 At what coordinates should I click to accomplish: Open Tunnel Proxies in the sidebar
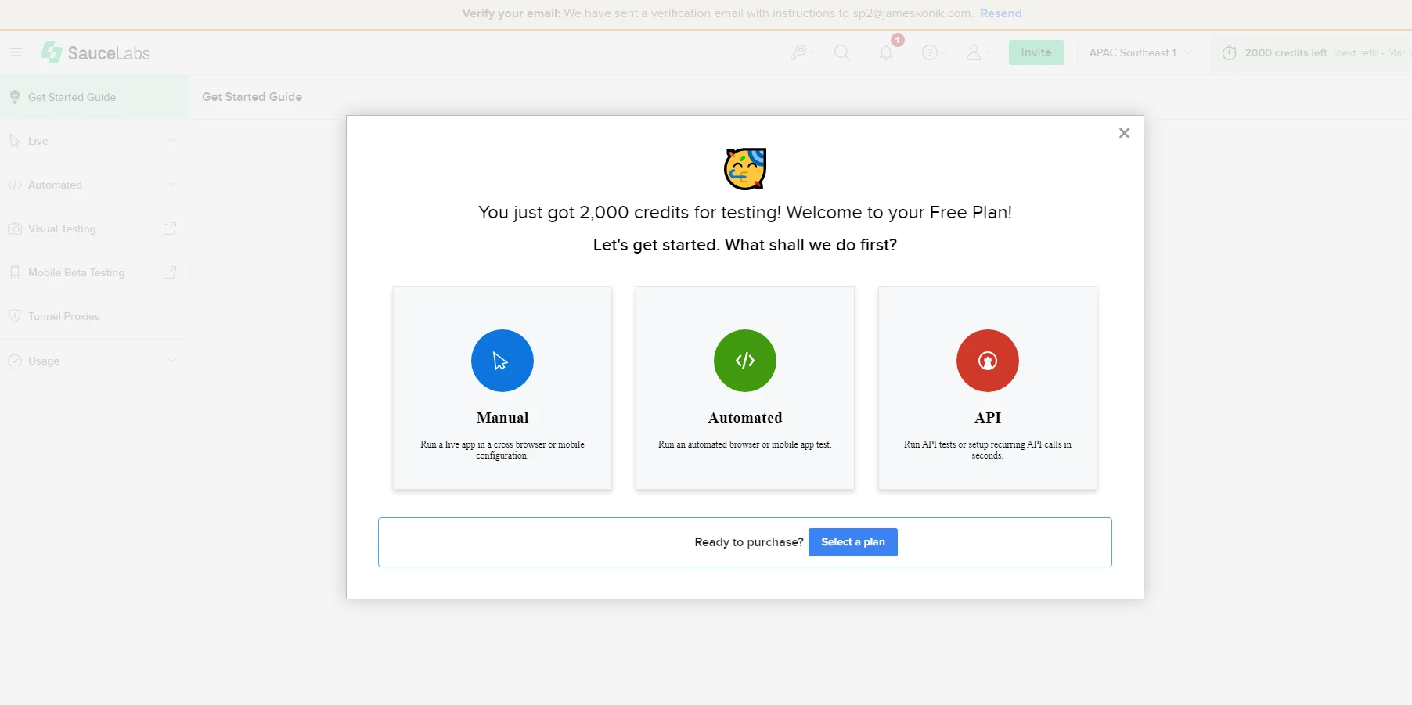click(x=95, y=316)
